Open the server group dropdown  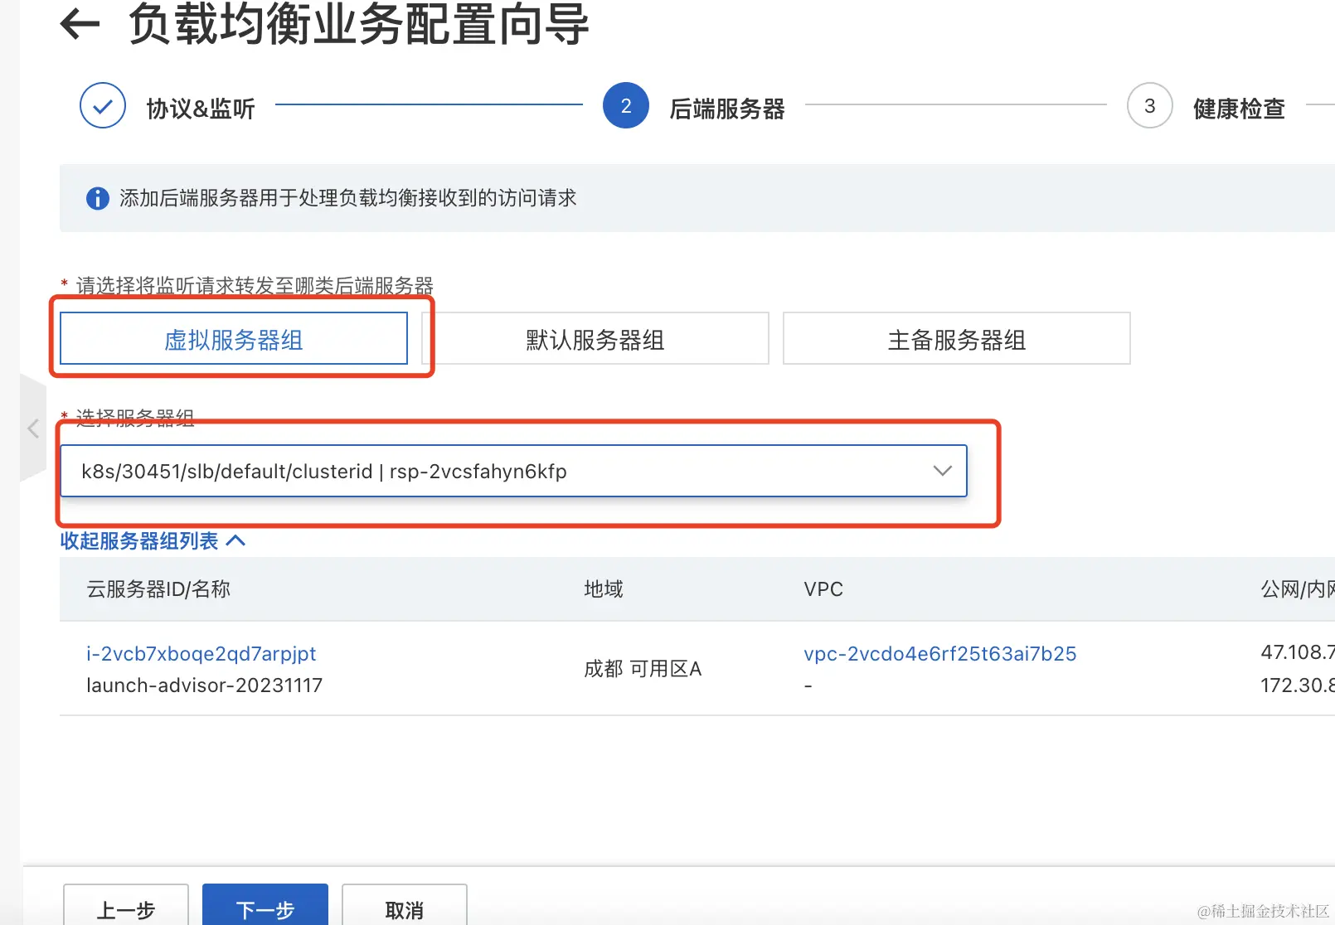[513, 471]
